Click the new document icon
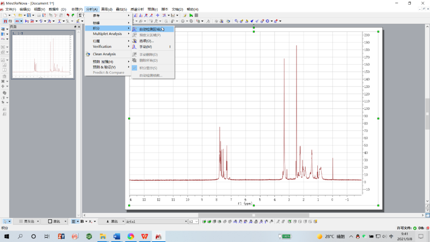The width and height of the screenshot is (430, 242). pos(5,16)
